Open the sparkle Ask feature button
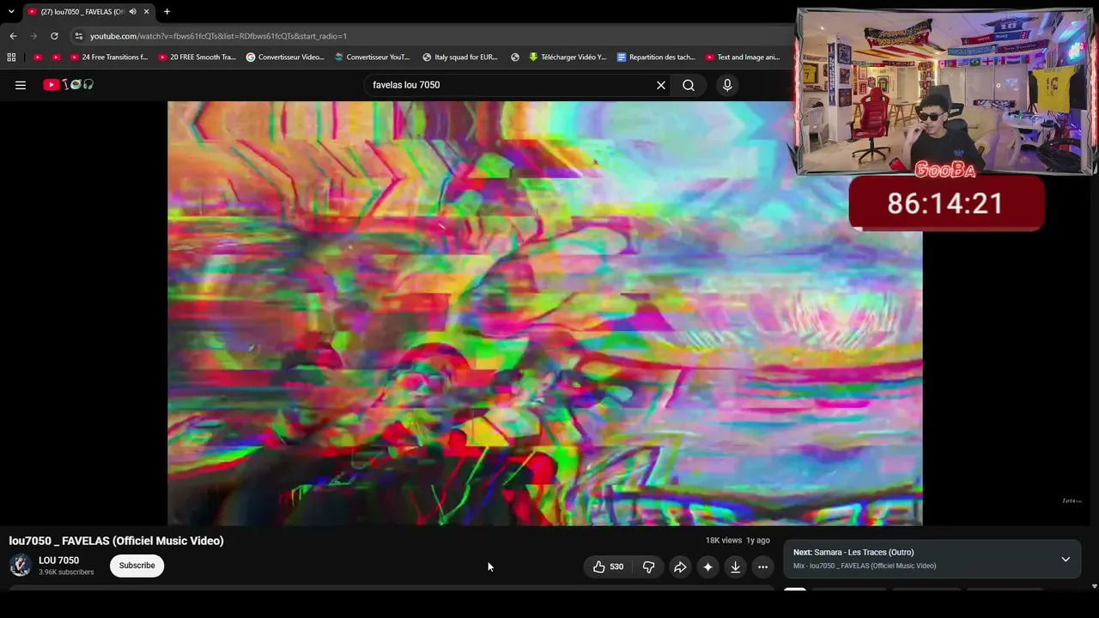 (x=707, y=566)
